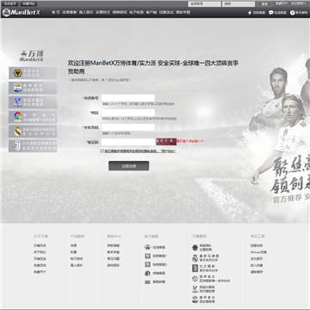The height and width of the screenshot is (310, 310).
Task: Open the Real Madrid partner banner
Action: tap(33, 131)
